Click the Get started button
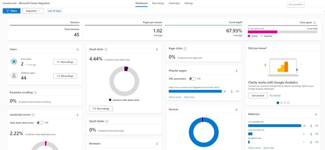325x150 pixels. [x=258, y=96]
